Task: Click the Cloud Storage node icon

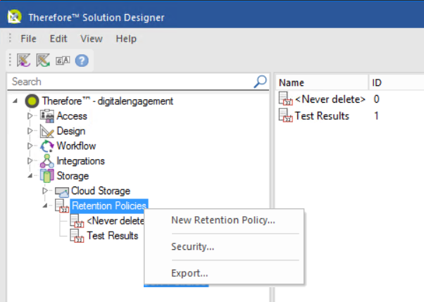Action: (x=62, y=191)
